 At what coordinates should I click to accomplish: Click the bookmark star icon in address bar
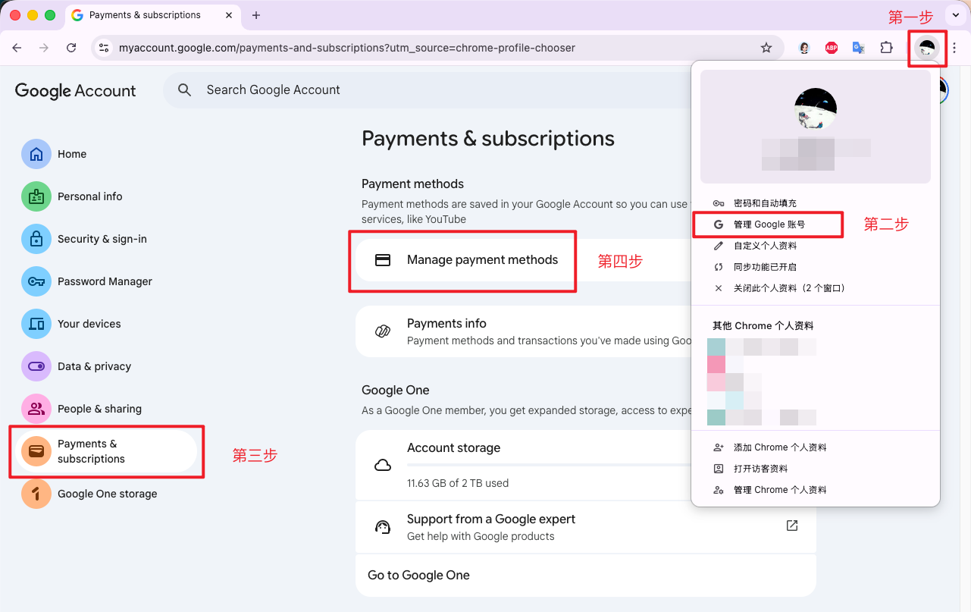point(766,48)
